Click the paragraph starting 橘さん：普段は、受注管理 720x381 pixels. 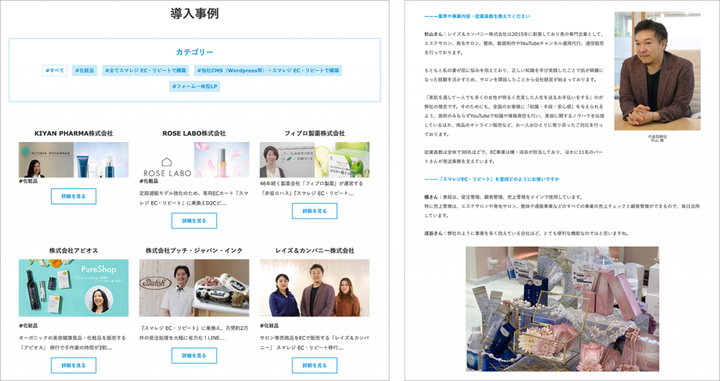pos(562,206)
